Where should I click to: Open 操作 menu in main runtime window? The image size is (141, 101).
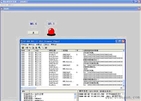click(x=11, y=5)
